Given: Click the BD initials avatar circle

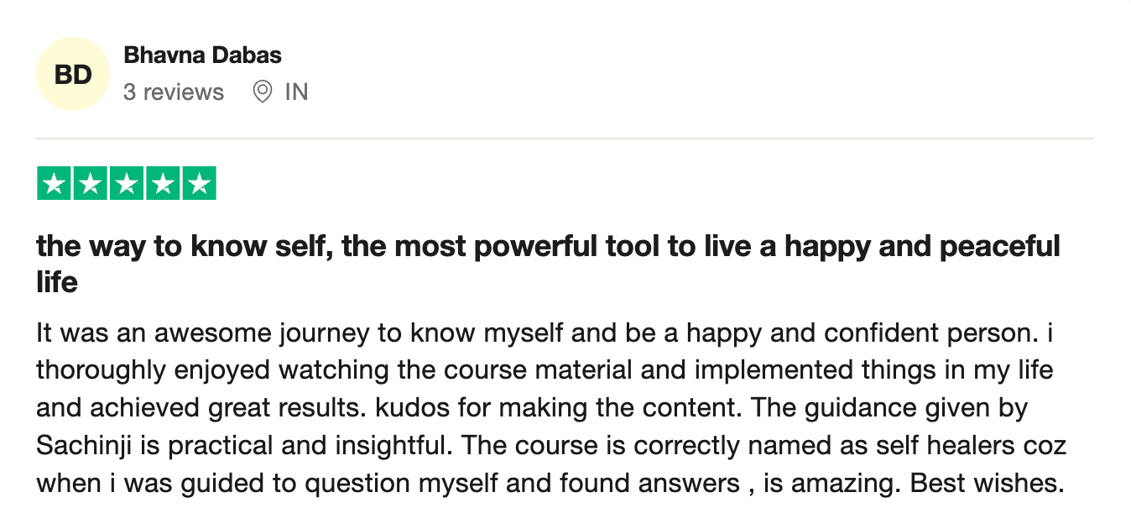Looking at the screenshot, I should click(x=73, y=74).
